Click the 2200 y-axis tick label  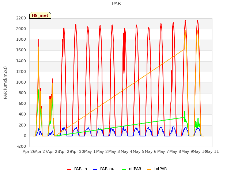21,18
